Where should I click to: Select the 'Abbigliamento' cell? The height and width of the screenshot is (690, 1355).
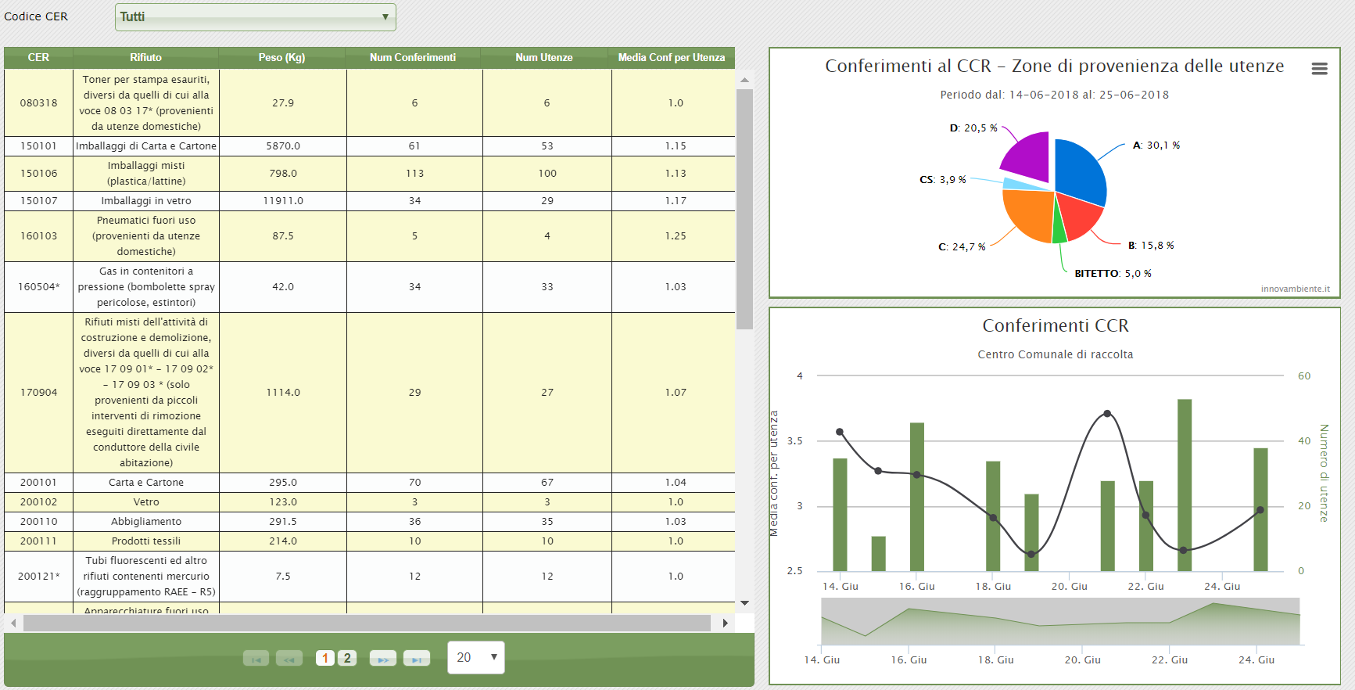pos(146,521)
